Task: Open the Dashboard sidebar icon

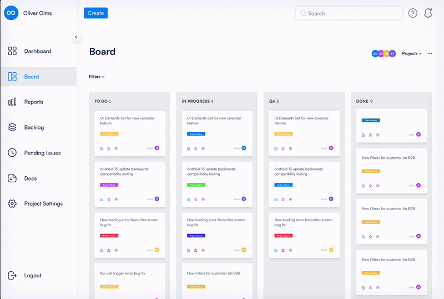Action: (12, 51)
